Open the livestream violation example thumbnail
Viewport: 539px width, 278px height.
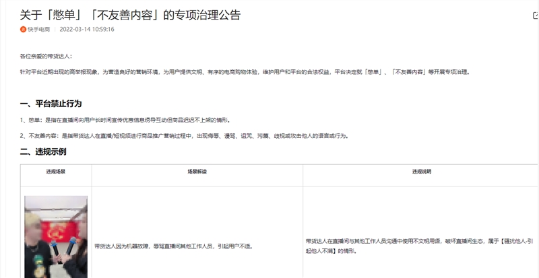(56, 237)
